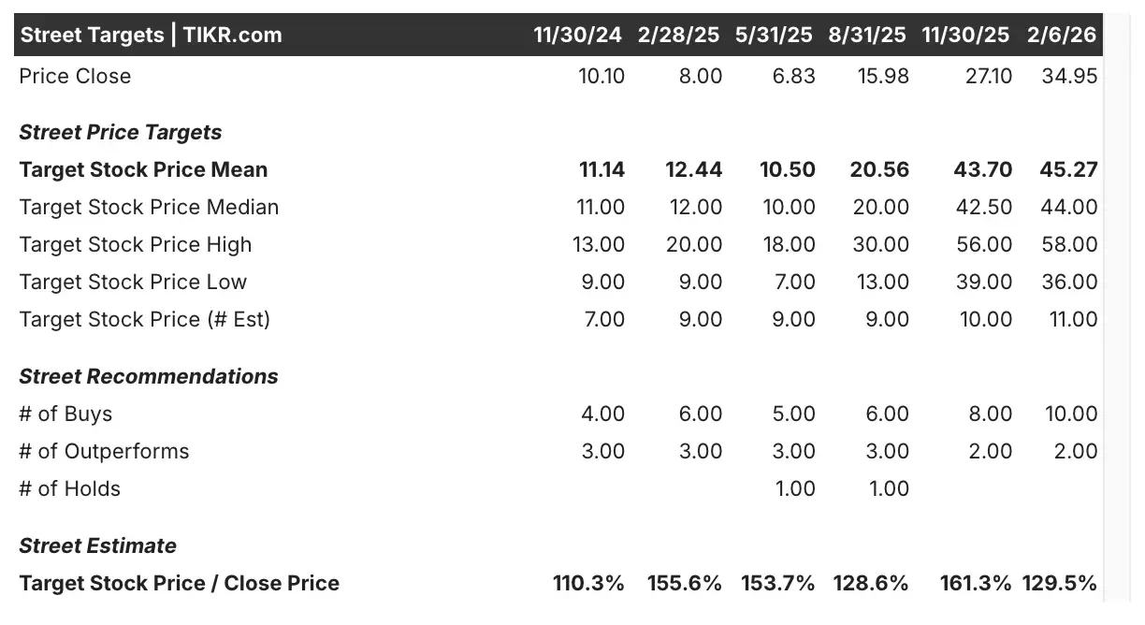Viewport: 1145px width, 625px height.
Task: Select the 2/28/25 column header
Action: tap(679, 35)
